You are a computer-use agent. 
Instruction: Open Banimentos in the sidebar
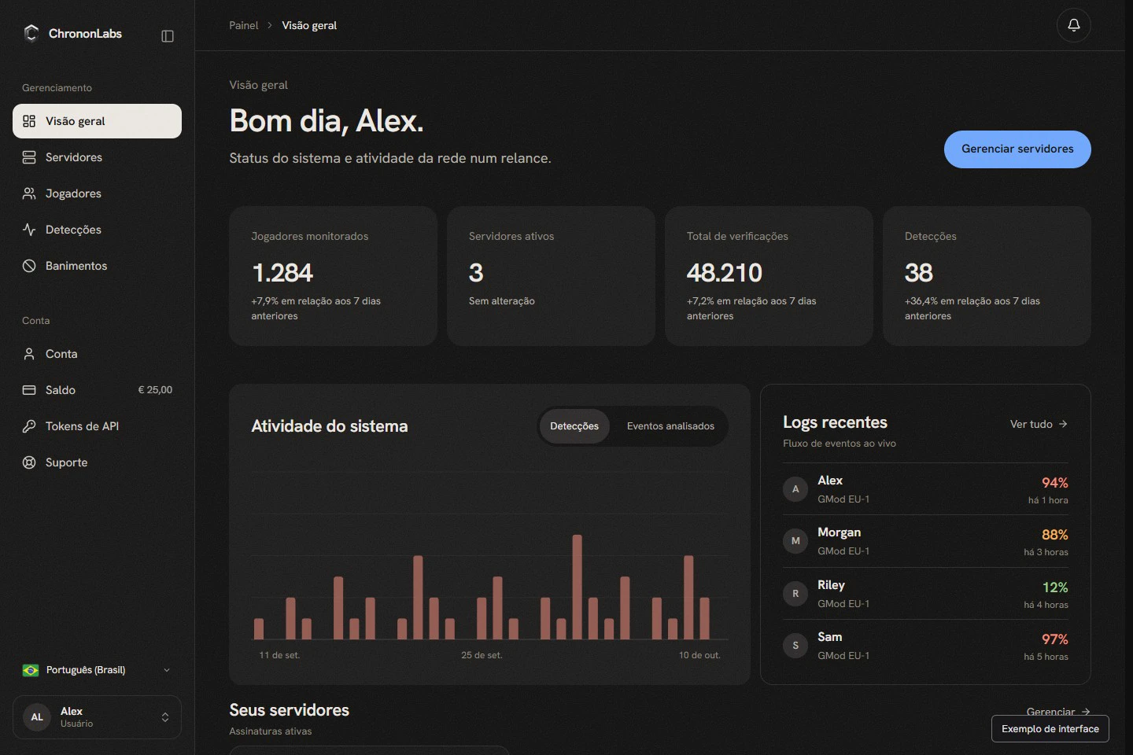[x=97, y=266]
